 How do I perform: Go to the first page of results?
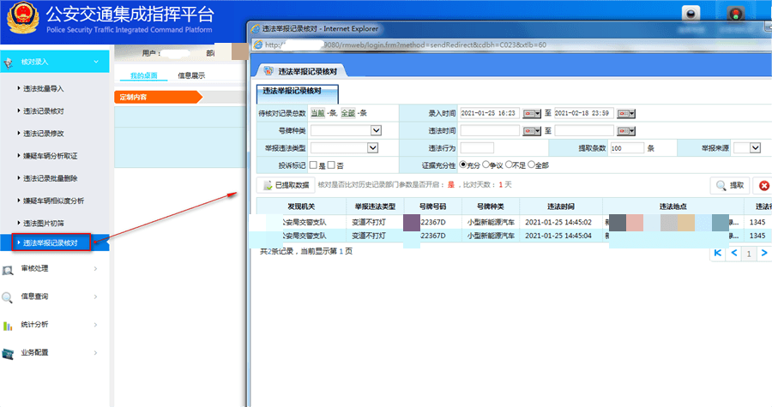[718, 254]
